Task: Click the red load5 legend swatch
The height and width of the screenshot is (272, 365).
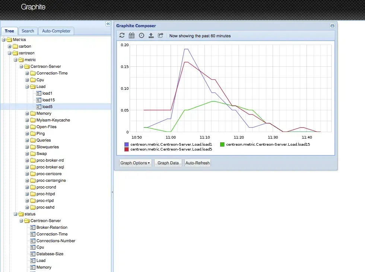Action: pyautogui.click(x=126, y=149)
